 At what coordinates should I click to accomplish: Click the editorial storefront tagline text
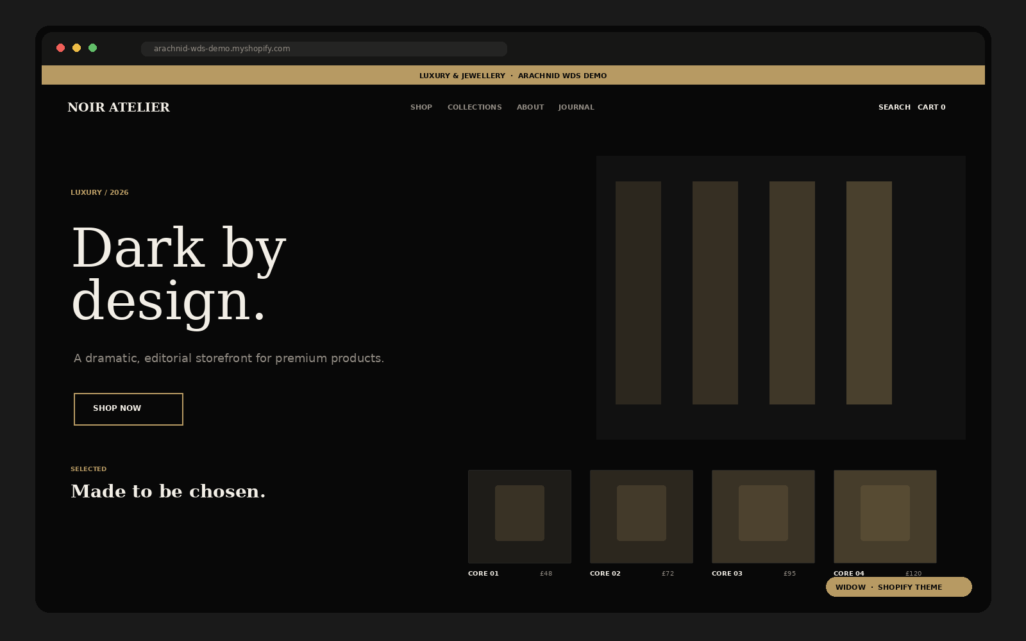(229, 358)
